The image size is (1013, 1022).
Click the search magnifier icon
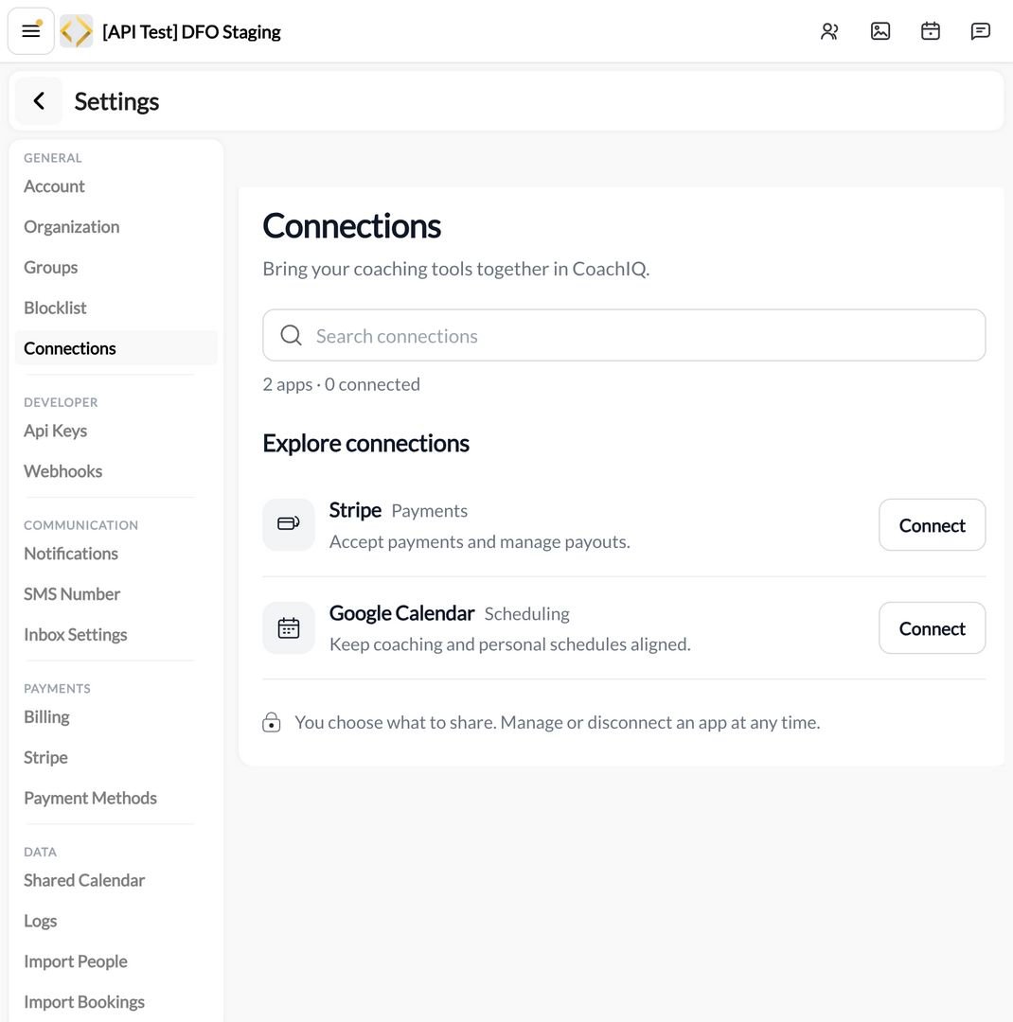pyautogui.click(x=291, y=336)
